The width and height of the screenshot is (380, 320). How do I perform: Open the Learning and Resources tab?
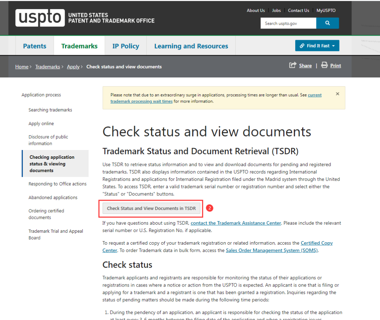tap(191, 46)
